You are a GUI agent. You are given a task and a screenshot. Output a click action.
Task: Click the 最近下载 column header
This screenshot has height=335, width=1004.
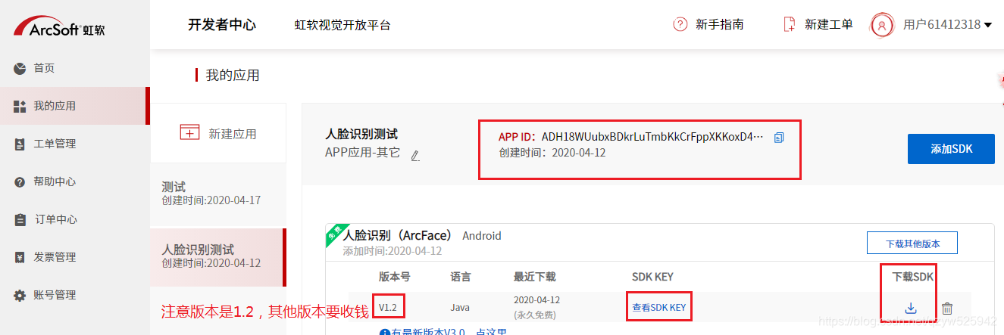(534, 277)
